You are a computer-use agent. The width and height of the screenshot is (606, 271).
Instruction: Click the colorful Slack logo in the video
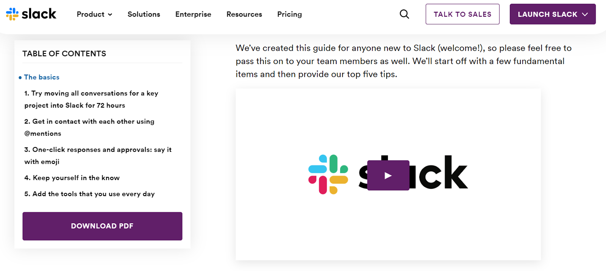[x=328, y=174]
